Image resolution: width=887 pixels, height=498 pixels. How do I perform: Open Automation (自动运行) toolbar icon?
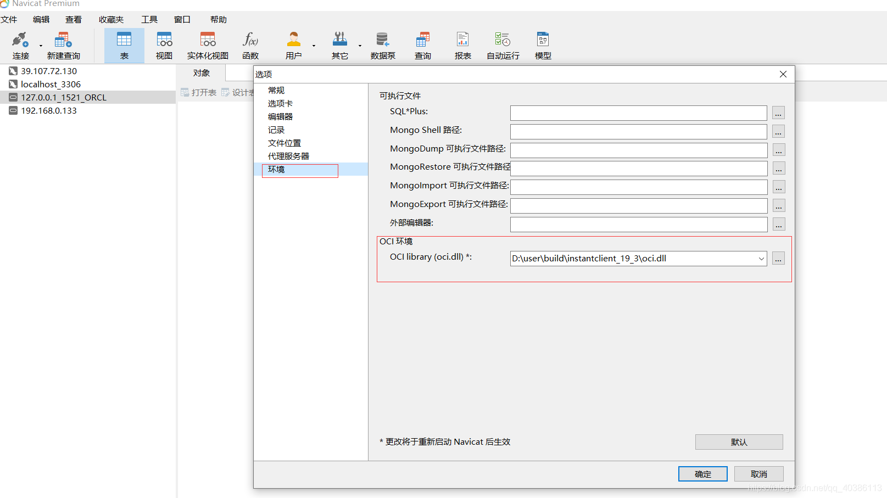(x=503, y=46)
